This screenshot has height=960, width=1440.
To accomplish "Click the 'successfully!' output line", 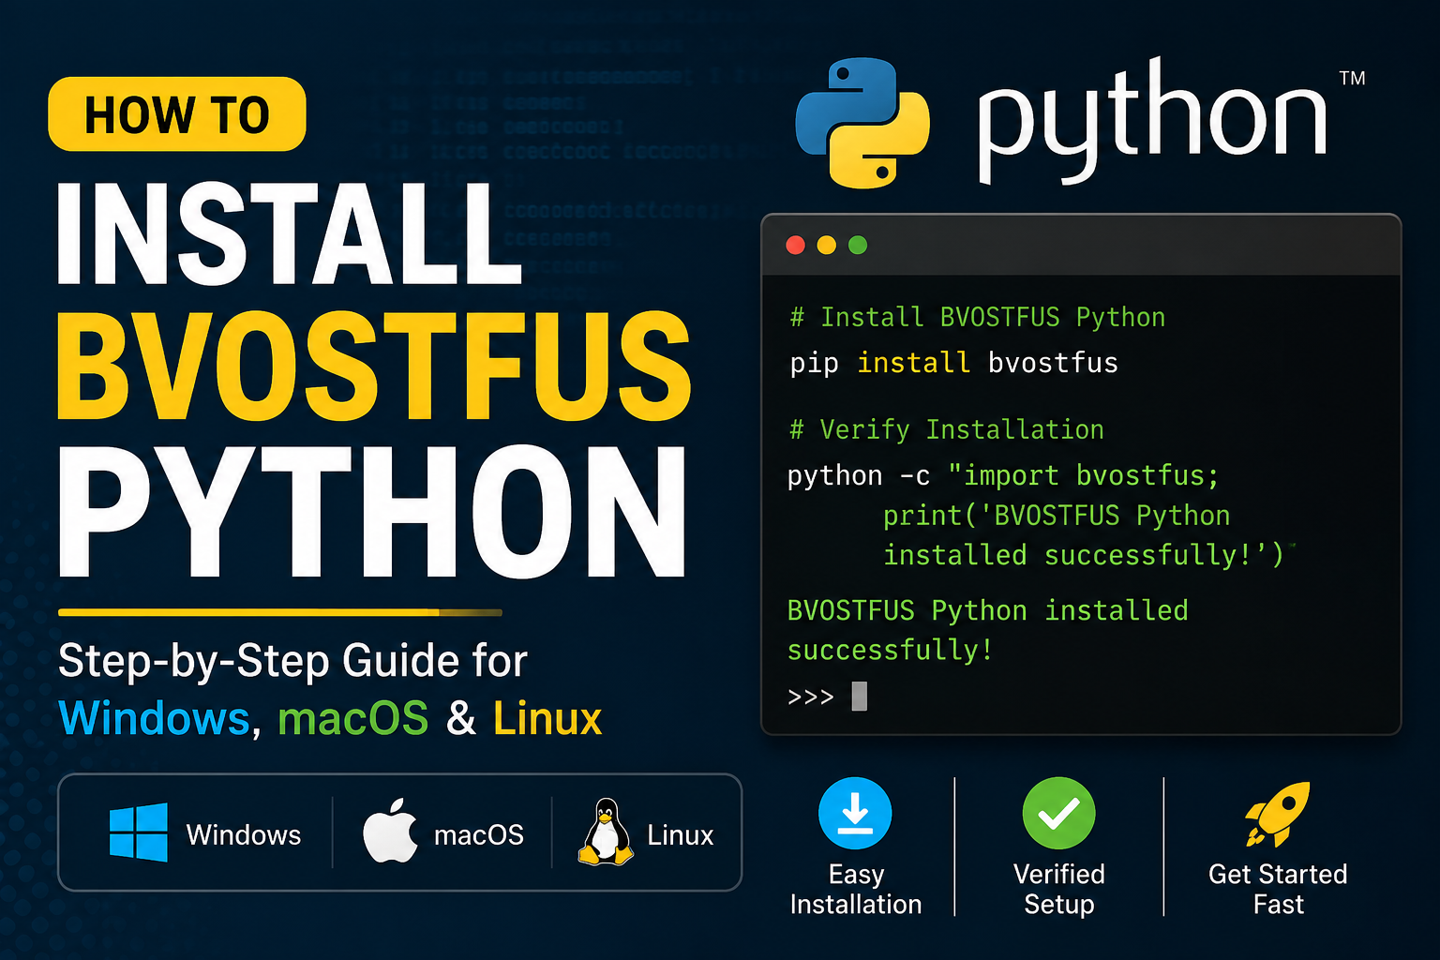I will pyautogui.click(x=890, y=651).
